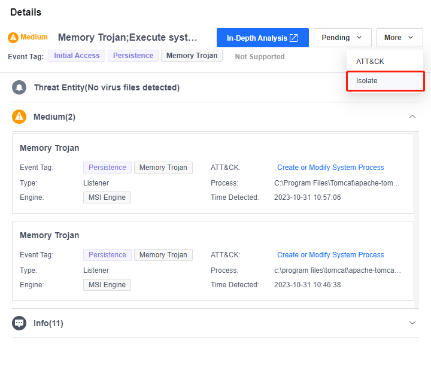Expand the Info(11) section
This screenshot has width=431, height=383.
pos(412,323)
